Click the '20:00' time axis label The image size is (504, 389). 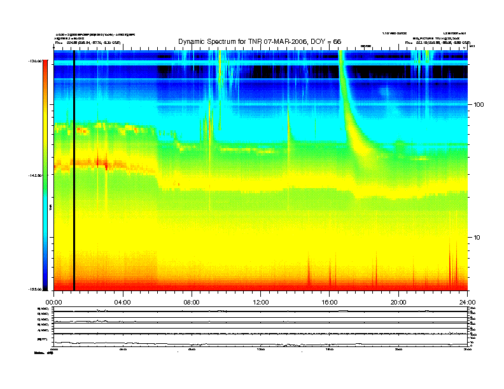coord(398,303)
